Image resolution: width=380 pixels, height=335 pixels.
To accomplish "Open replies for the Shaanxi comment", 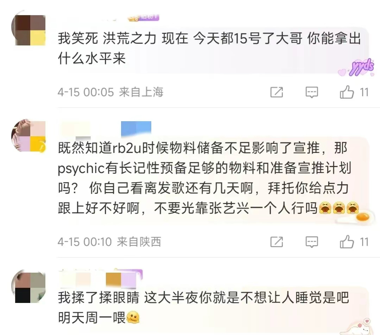I will tap(312, 242).
